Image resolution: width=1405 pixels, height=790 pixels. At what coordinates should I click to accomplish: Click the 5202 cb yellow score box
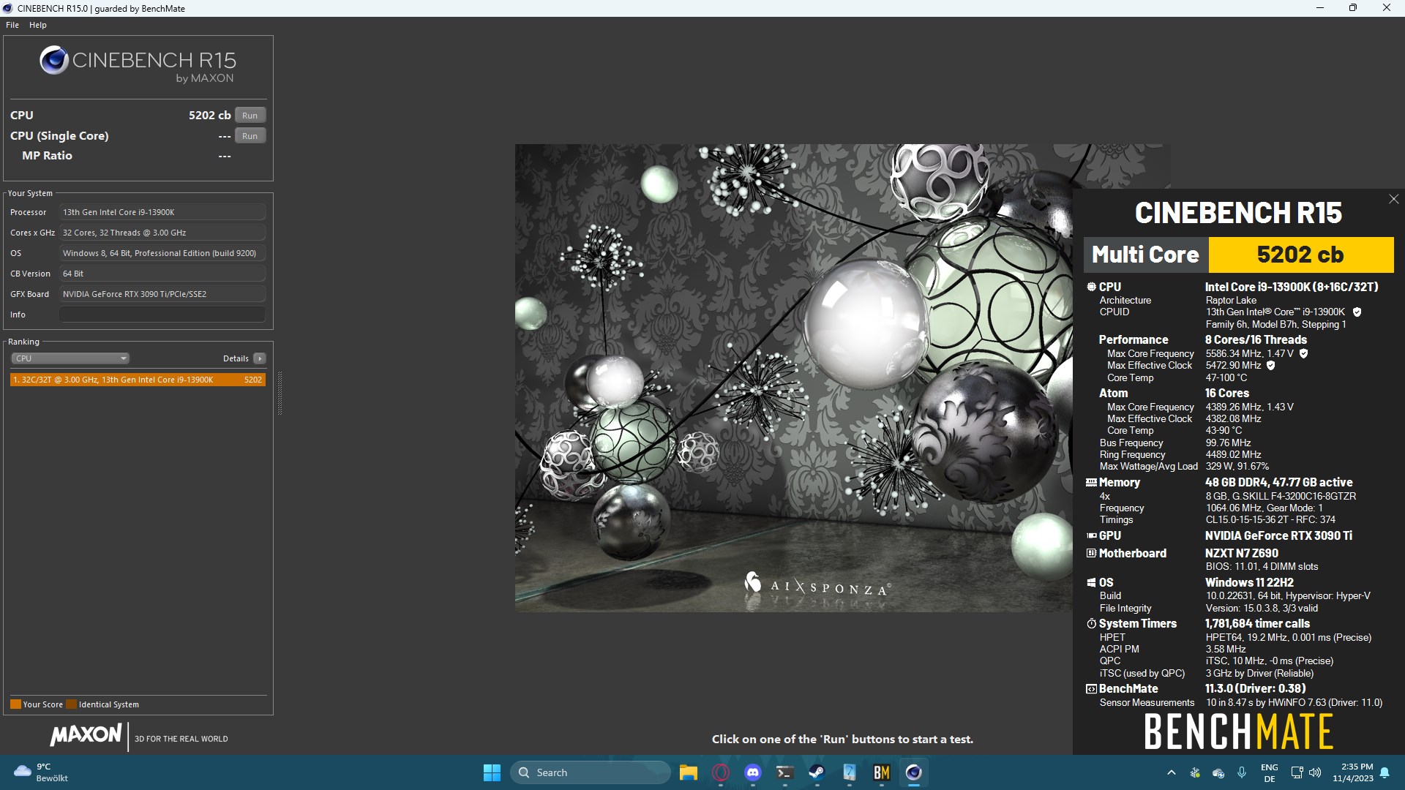1300,255
